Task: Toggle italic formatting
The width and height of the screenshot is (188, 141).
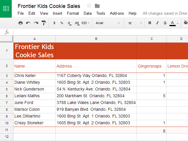Action: click(157, 23)
